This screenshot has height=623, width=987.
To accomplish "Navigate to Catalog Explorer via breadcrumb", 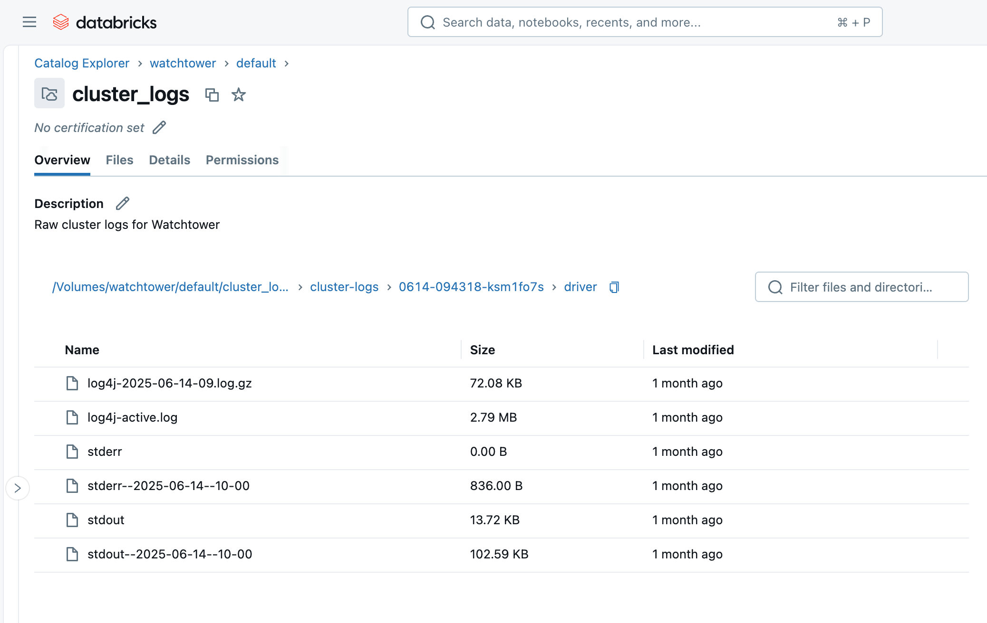I will (x=81, y=63).
